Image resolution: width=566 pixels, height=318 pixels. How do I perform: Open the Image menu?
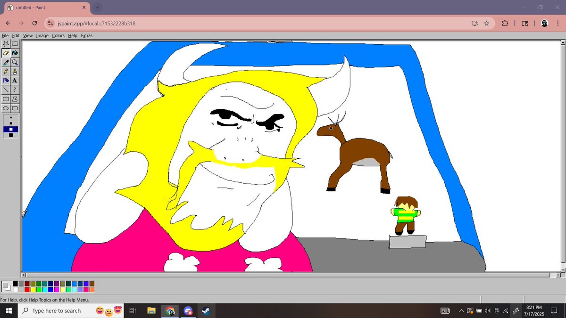(42, 35)
